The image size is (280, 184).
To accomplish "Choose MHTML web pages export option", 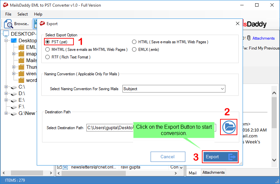I will click(47, 50).
